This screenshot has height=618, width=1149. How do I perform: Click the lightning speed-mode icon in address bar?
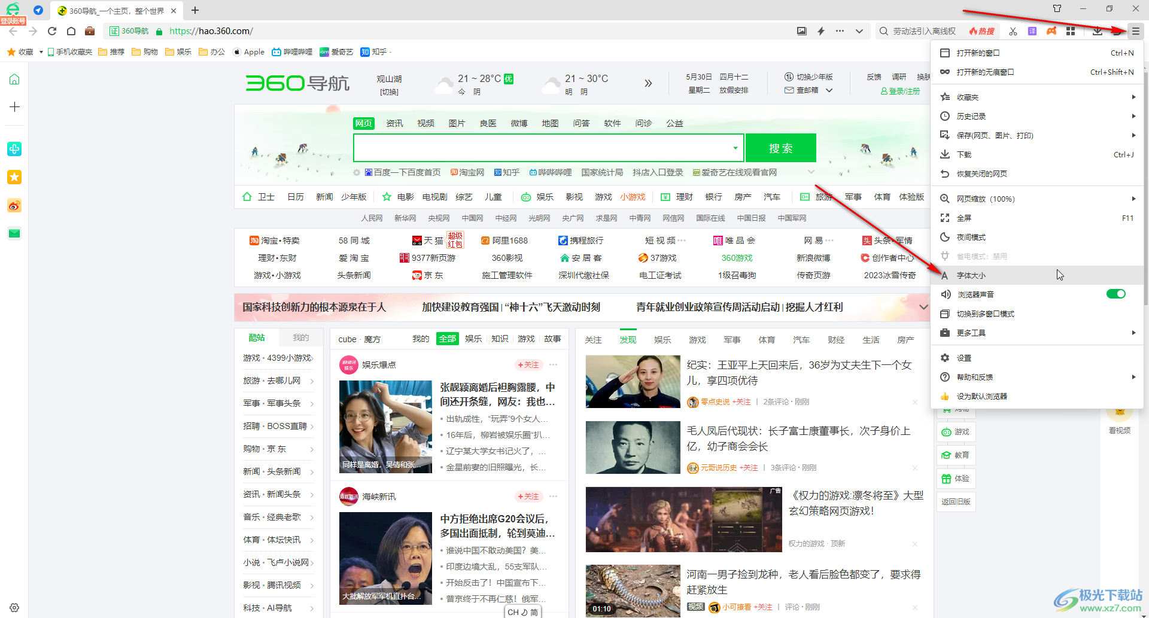click(x=821, y=31)
